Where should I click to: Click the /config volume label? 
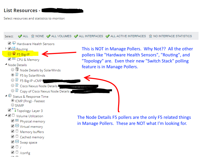[25, 153]
